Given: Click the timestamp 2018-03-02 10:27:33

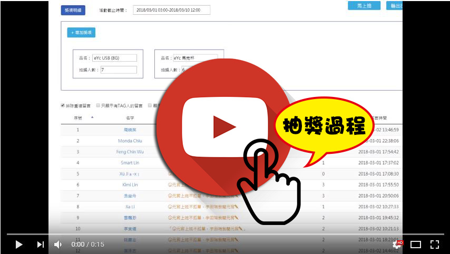Looking at the screenshot, I should [378, 207].
